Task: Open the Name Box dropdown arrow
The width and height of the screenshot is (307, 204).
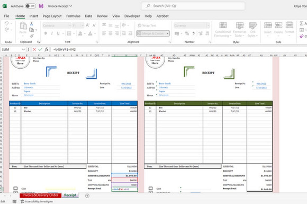Action: (x=23, y=50)
